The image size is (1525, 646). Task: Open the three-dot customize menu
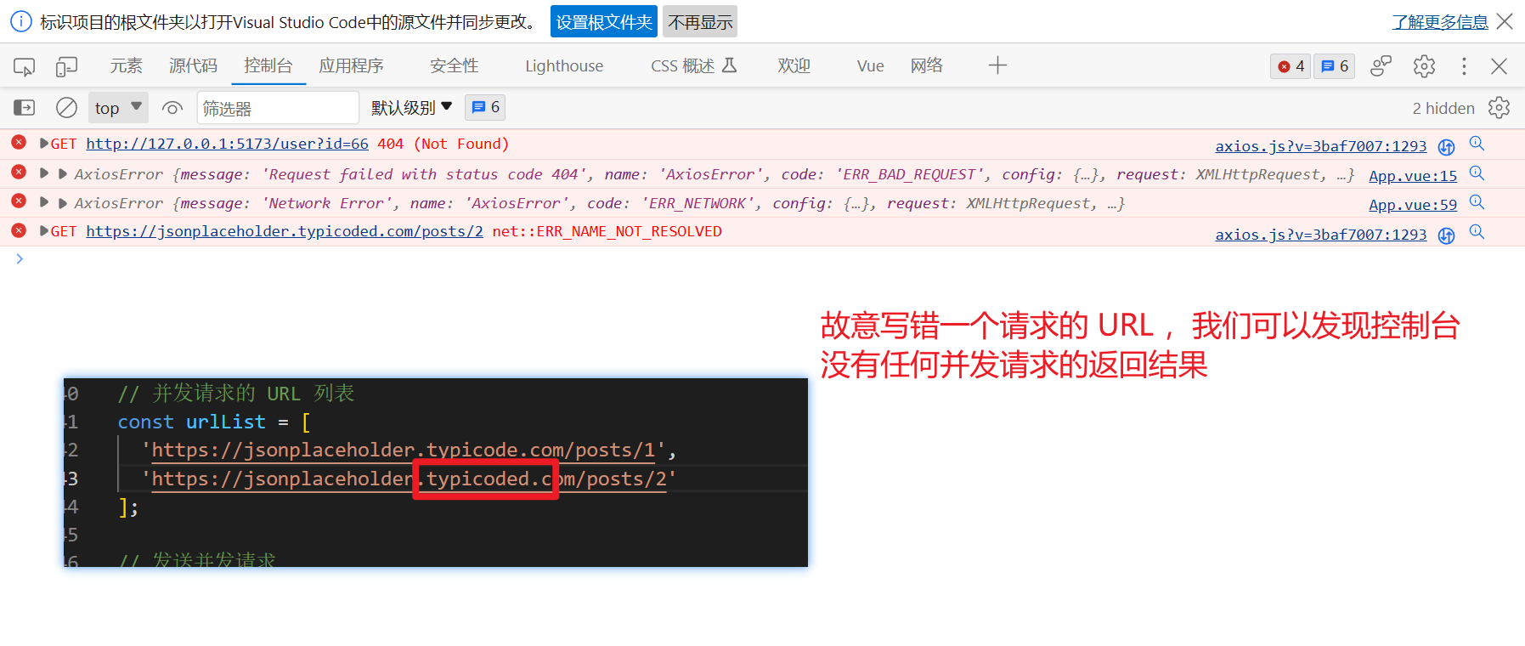[1464, 66]
